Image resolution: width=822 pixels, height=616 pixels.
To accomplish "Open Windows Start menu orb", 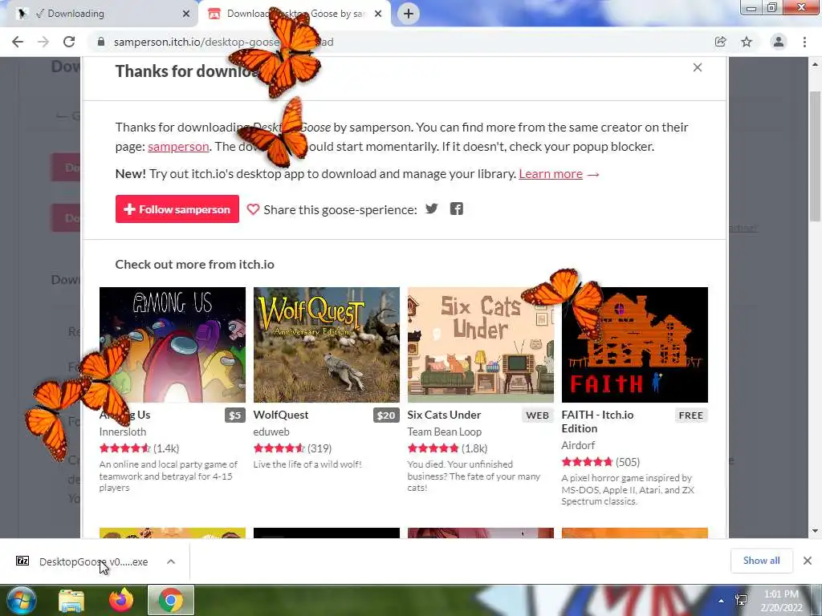I will coord(20,600).
